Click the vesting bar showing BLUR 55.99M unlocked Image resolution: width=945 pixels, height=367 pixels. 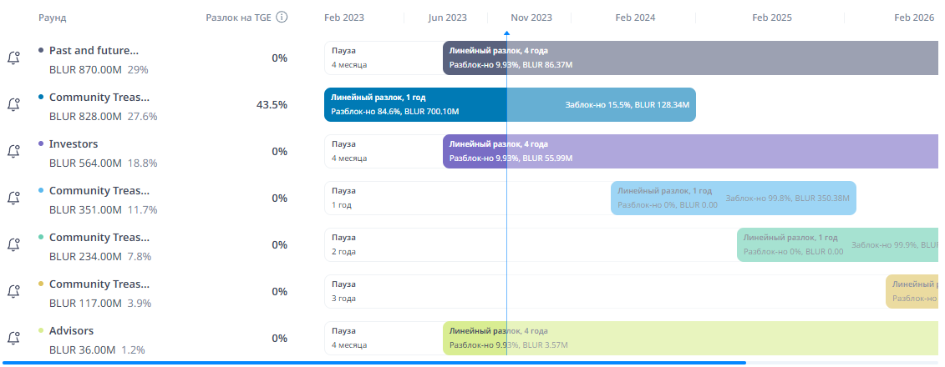point(691,151)
